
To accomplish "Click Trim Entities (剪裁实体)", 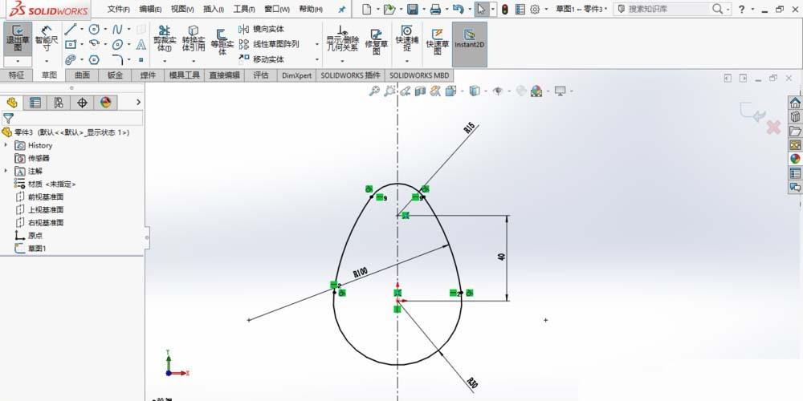I will (x=165, y=38).
